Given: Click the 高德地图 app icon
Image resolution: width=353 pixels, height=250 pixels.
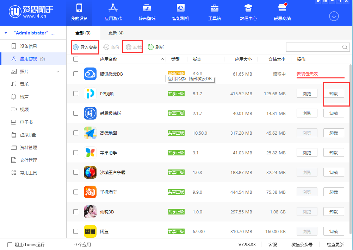Looking at the screenshot, I should tap(90, 133).
